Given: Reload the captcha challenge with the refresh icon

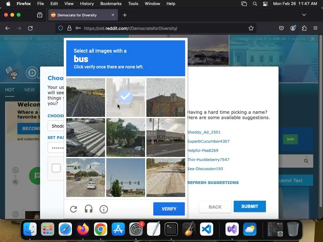Looking at the screenshot, I should click(73, 209).
